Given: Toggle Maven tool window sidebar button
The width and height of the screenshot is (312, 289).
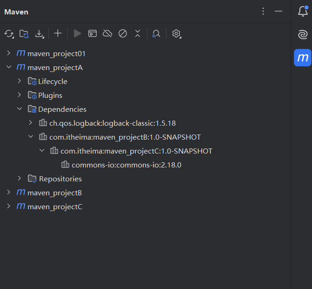Looking at the screenshot, I should click(303, 58).
